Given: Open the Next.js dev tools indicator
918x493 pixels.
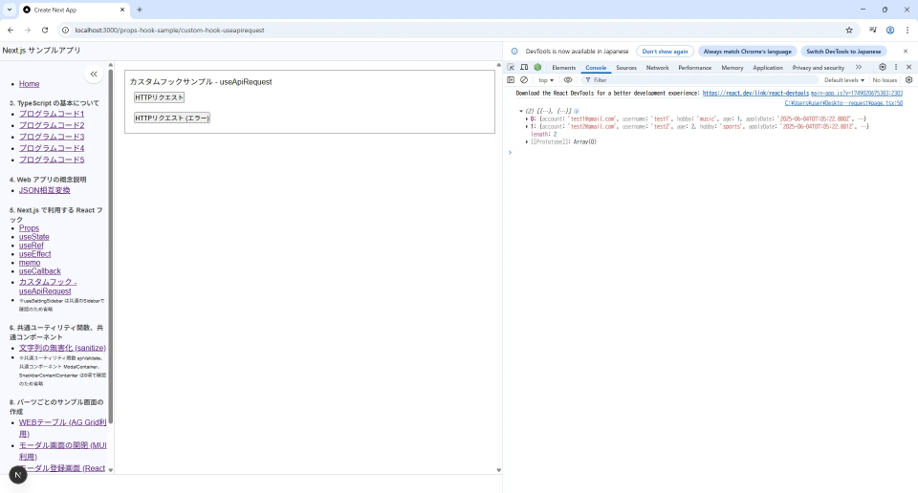Looking at the screenshot, I should coord(18,475).
